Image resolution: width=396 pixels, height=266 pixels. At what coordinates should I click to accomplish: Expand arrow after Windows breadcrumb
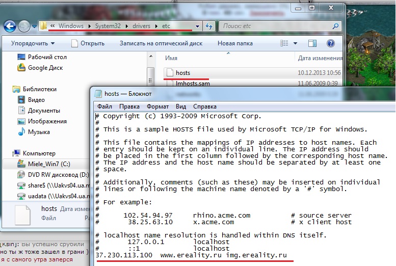[89, 26]
